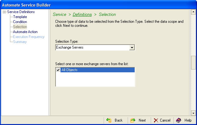Click the Back button label
This screenshot has width=197, height=125.
coord(118,120)
